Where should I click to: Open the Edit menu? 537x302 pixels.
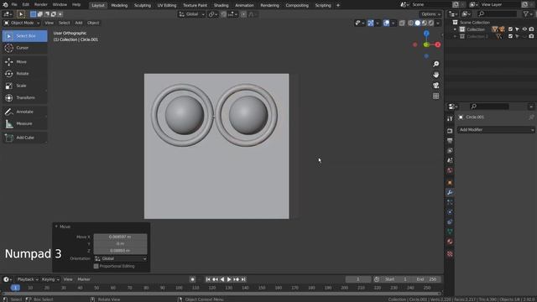tap(26, 5)
